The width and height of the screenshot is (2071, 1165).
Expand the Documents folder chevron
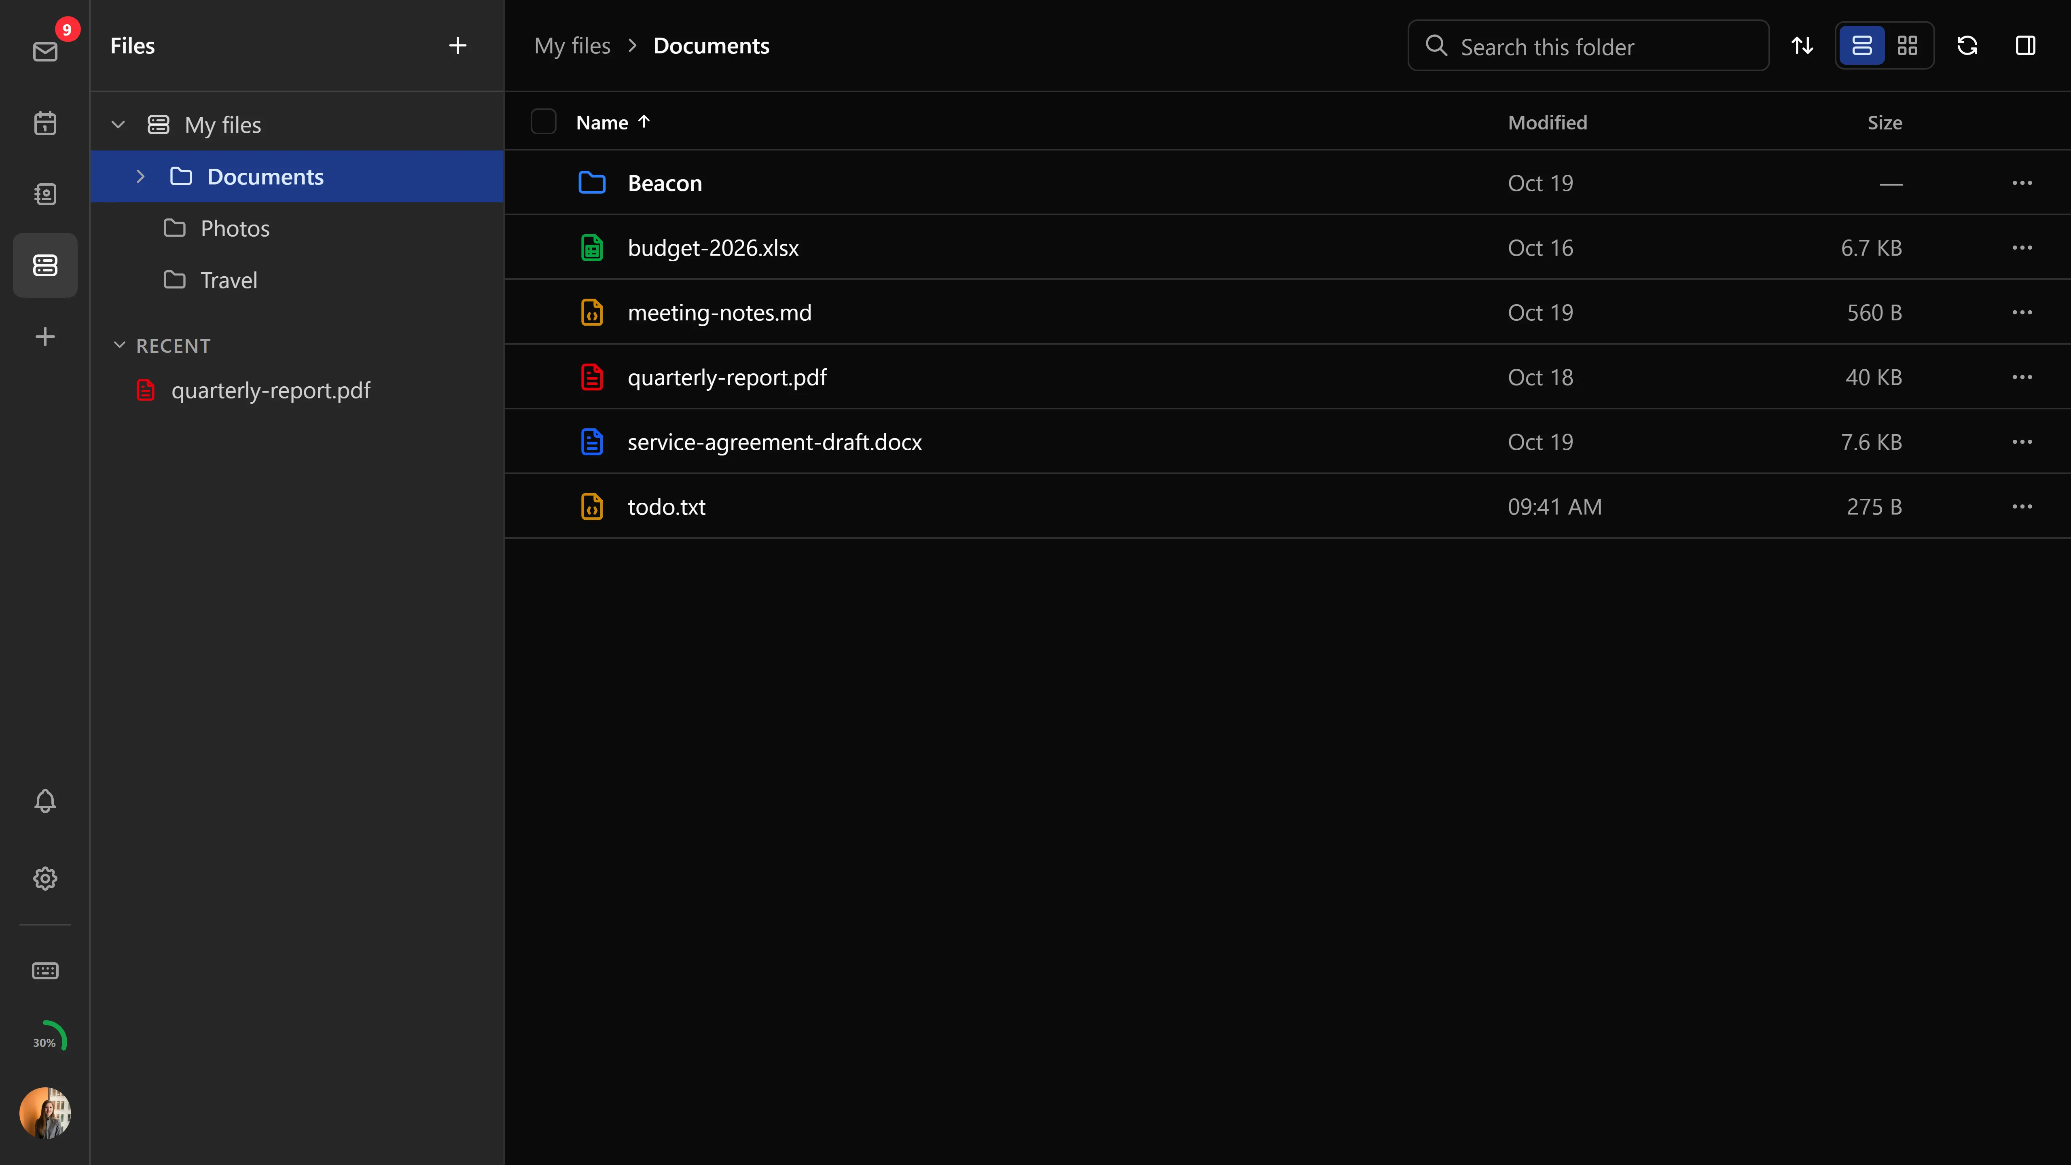pos(141,176)
